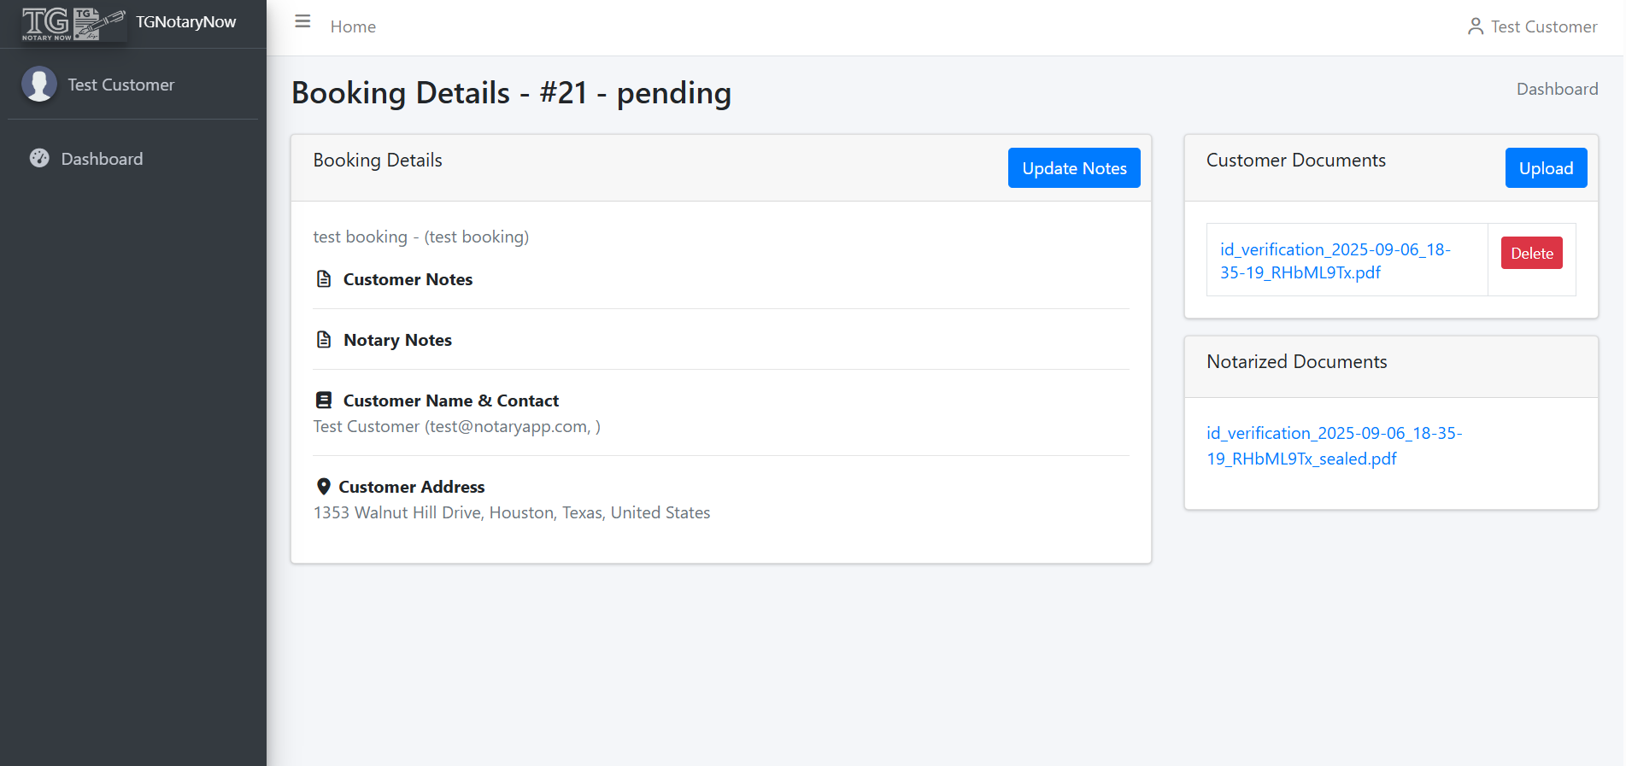Click the sidebar user avatar icon
Image resolution: width=1626 pixels, height=766 pixels.
click(x=39, y=85)
